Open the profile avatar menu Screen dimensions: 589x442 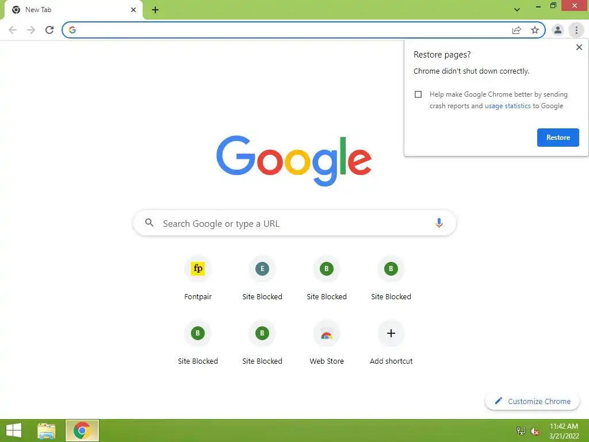[558, 30]
